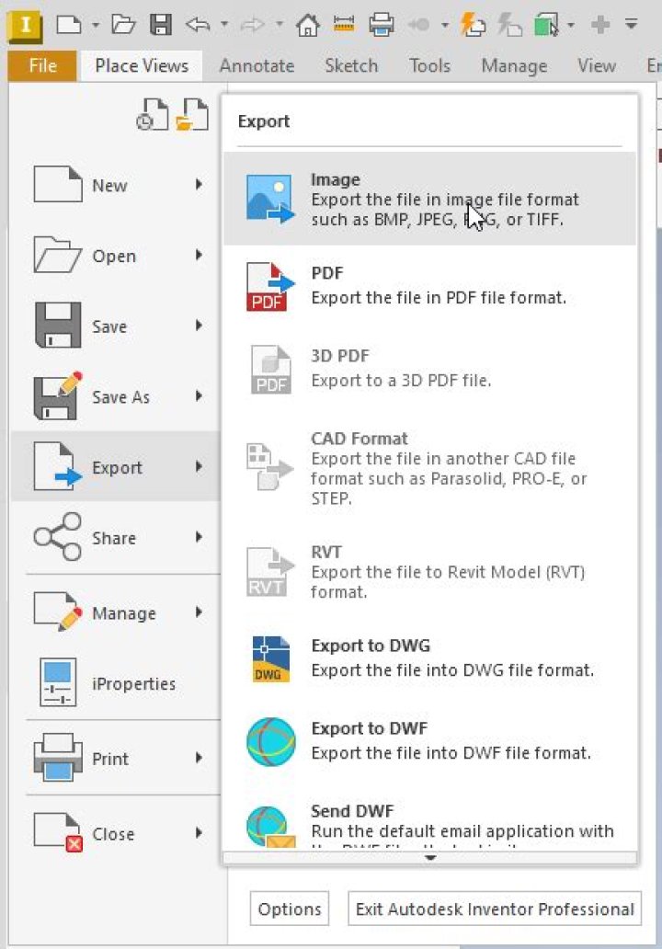Click the measure ruler icon in toolbar

pos(344,25)
